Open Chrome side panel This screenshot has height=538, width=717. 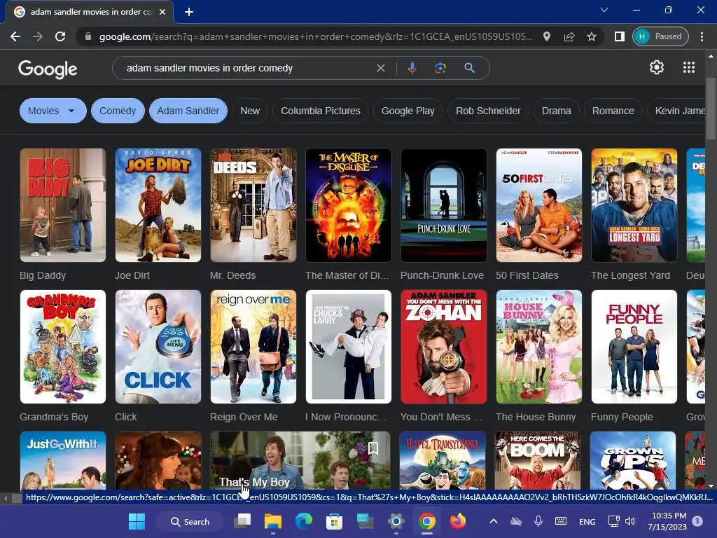click(x=619, y=36)
